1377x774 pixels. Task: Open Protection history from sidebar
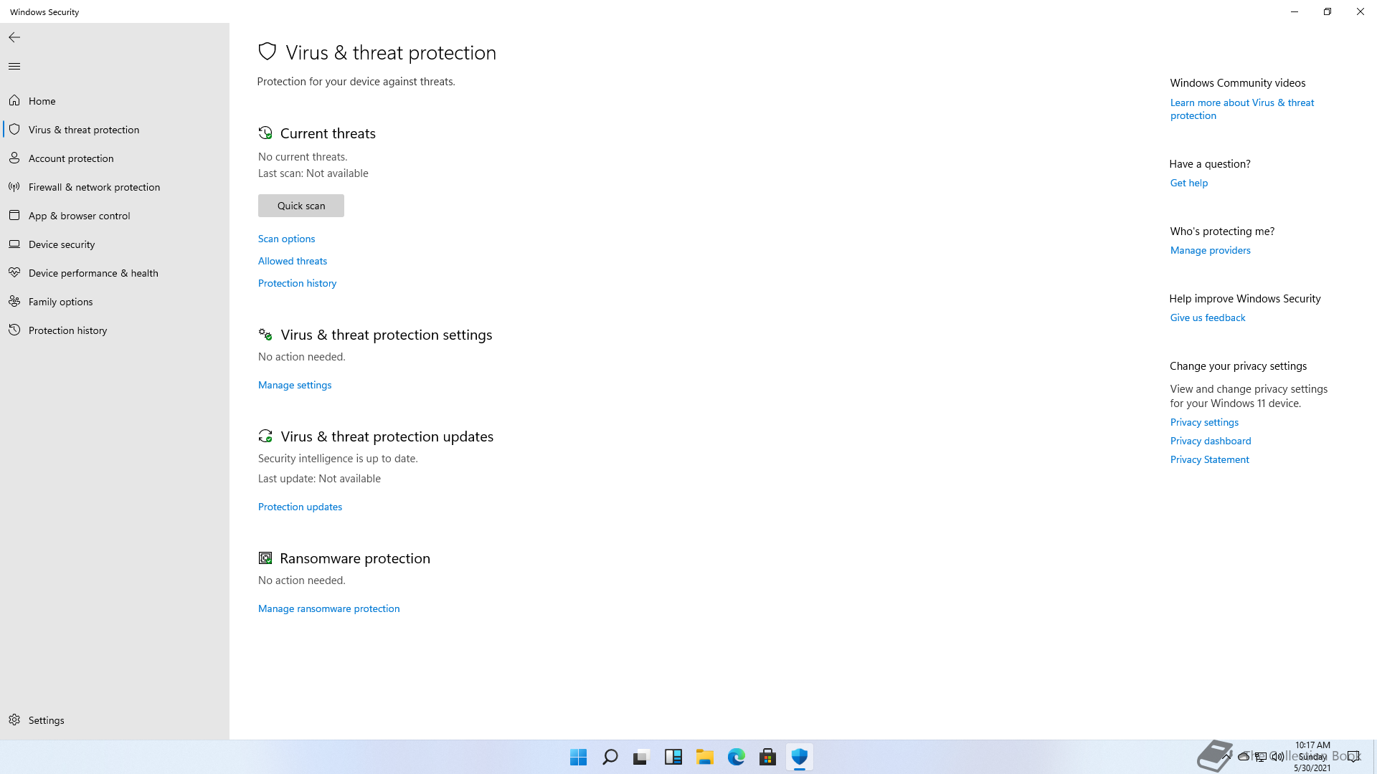(115, 330)
